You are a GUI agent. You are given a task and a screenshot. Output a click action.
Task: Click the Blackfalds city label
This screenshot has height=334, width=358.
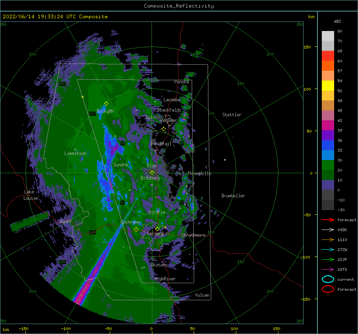pos(169,110)
